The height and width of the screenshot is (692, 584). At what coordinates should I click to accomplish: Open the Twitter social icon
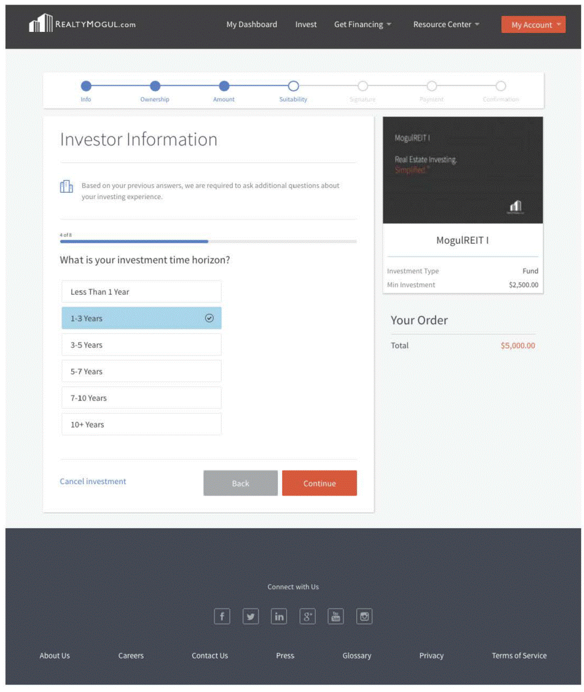(250, 617)
